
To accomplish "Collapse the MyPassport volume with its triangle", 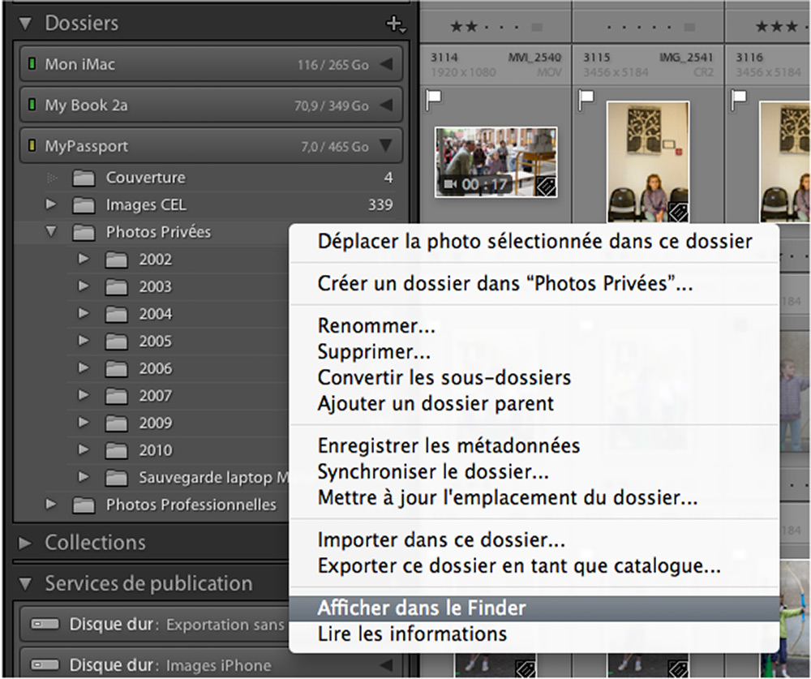I will pos(386,145).
